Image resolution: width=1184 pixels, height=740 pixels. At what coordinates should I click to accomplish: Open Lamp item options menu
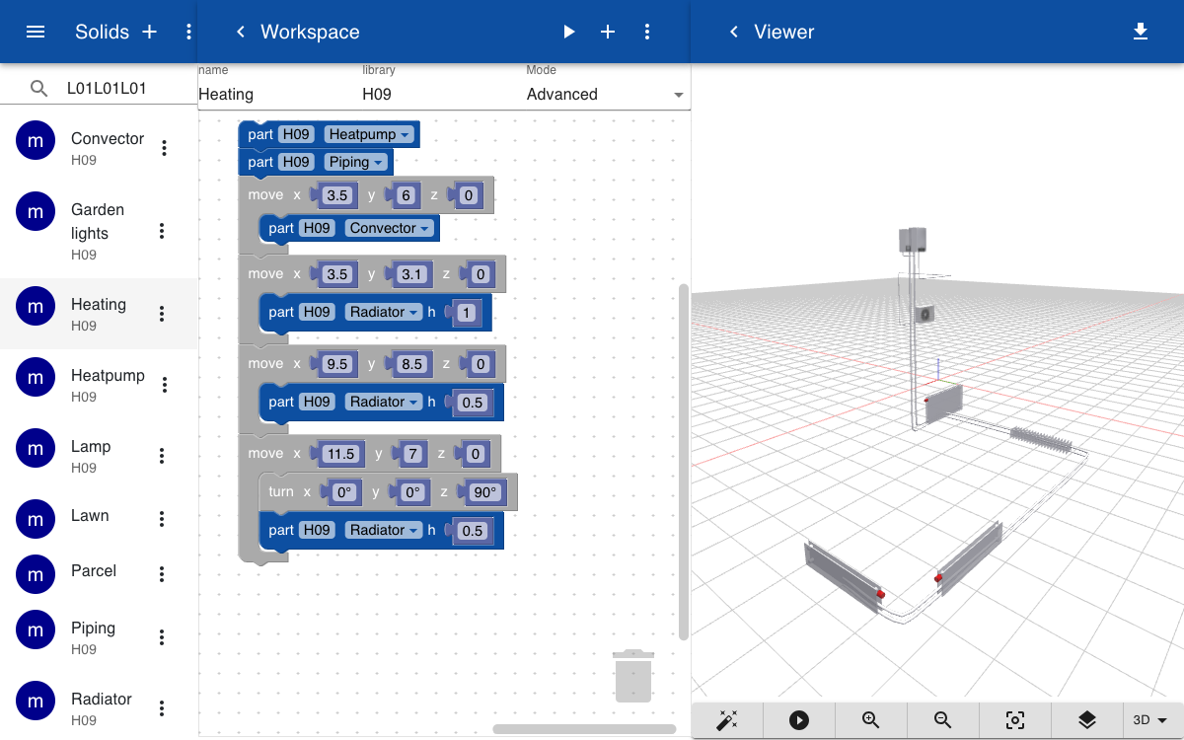[162, 456]
